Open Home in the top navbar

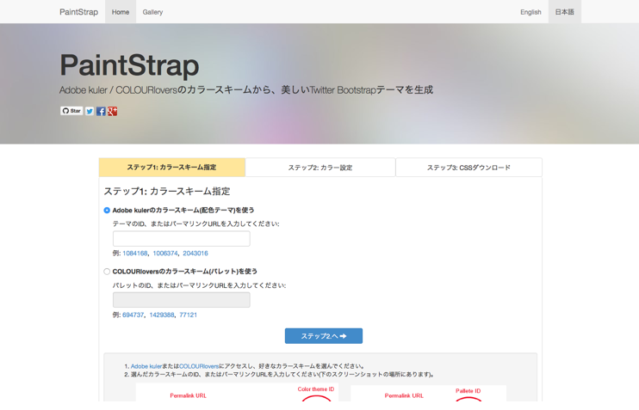coord(121,12)
